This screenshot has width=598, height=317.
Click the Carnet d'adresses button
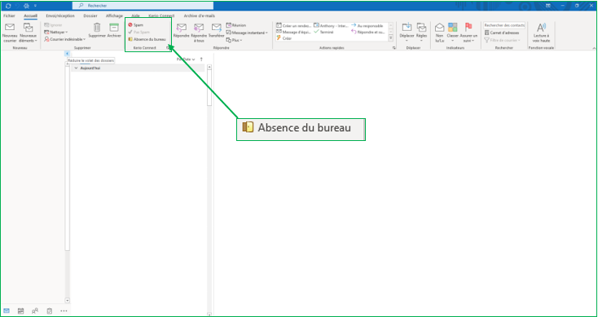pyautogui.click(x=502, y=33)
